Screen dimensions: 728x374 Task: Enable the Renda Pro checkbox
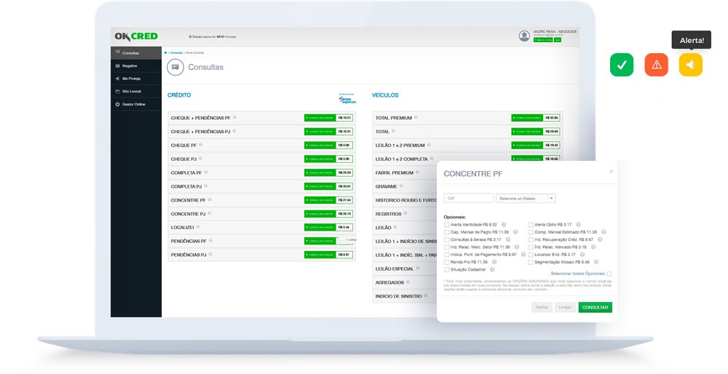point(447,262)
